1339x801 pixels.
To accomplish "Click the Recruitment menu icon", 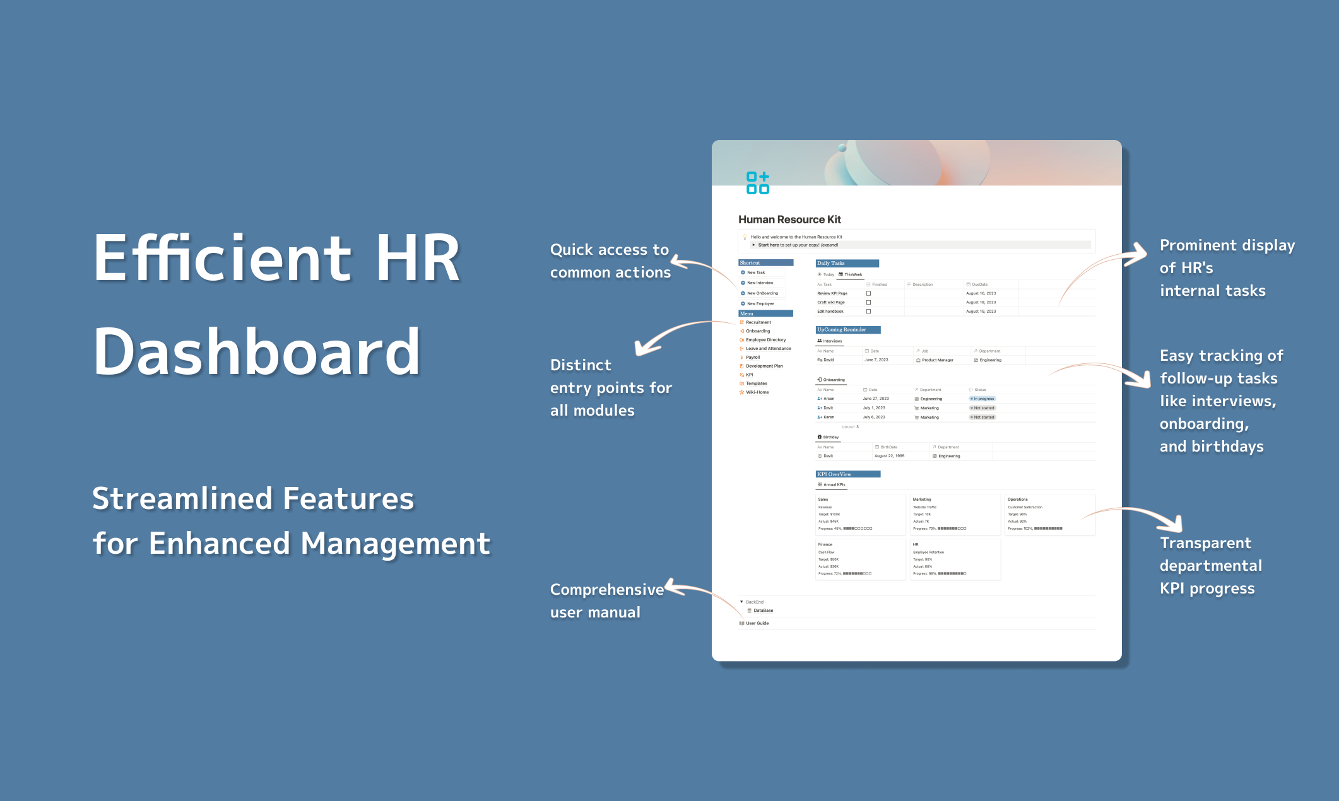I will pos(742,322).
